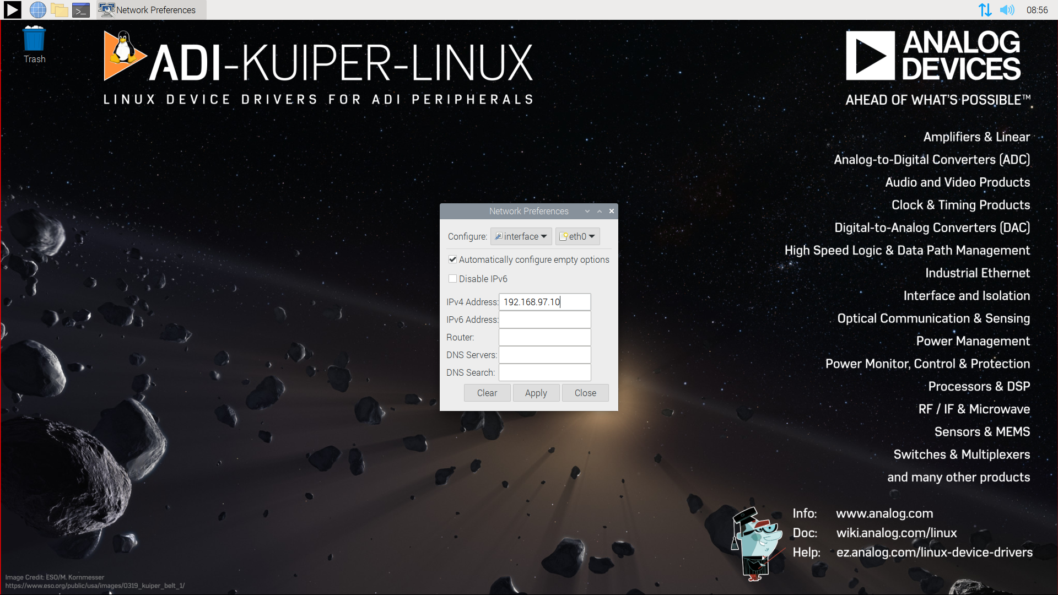Focus the Router input field

point(544,337)
